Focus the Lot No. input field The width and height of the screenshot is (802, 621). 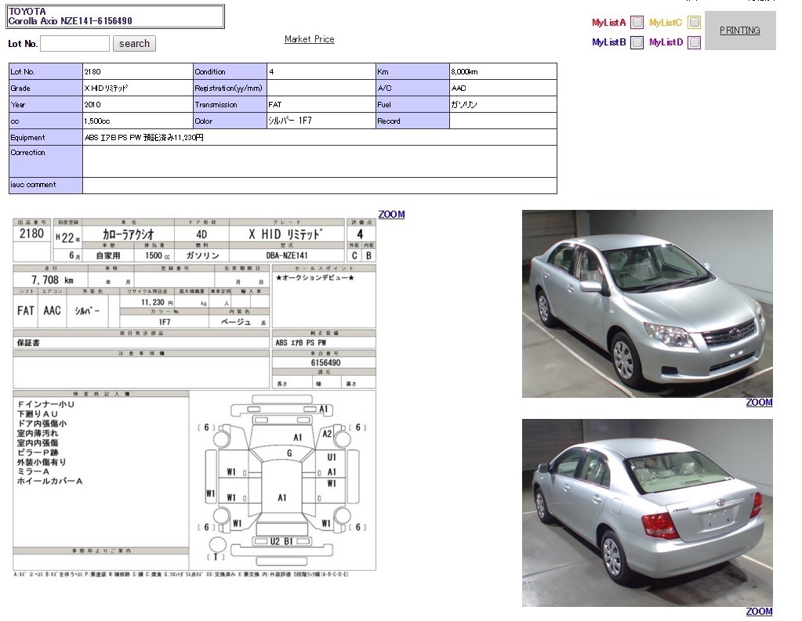pyautogui.click(x=74, y=44)
